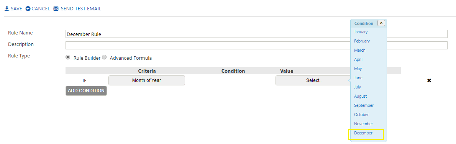Click the Description input field
The width and height of the screenshot is (456, 144).
(256, 45)
